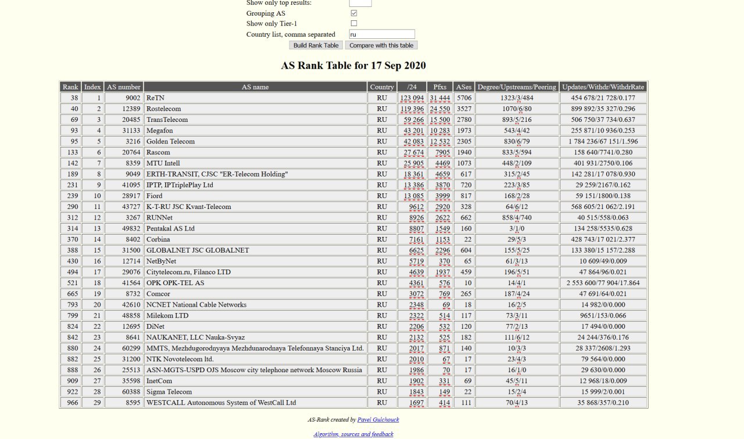Select the Pentakal AS Ltd cell

tap(256, 229)
